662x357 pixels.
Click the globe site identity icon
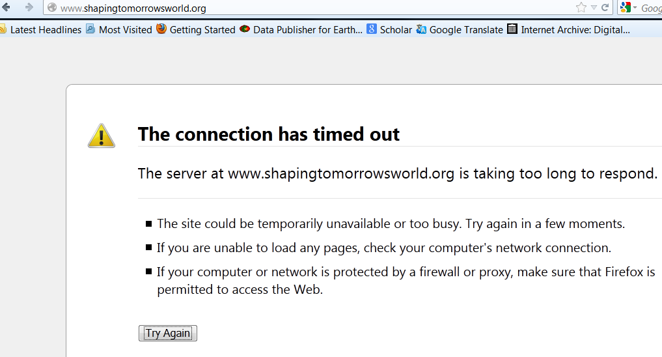point(52,8)
